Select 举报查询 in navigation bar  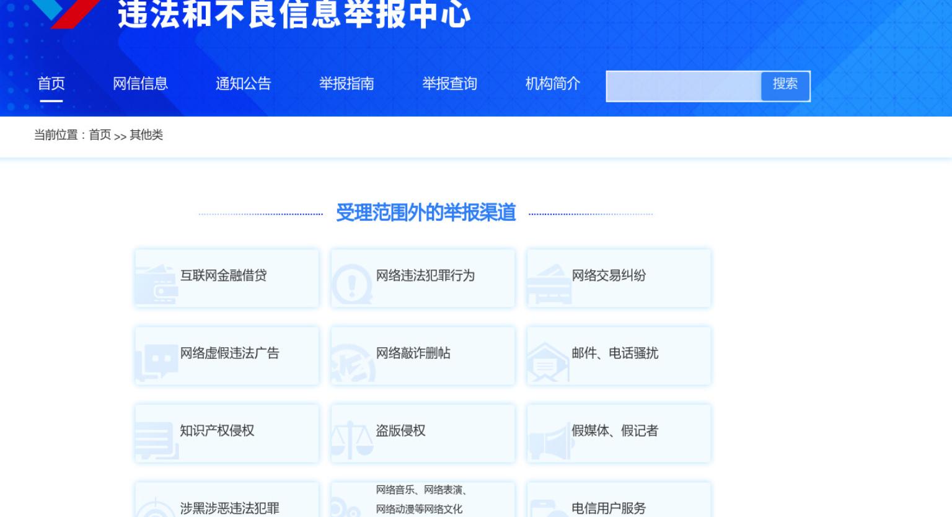(450, 84)
